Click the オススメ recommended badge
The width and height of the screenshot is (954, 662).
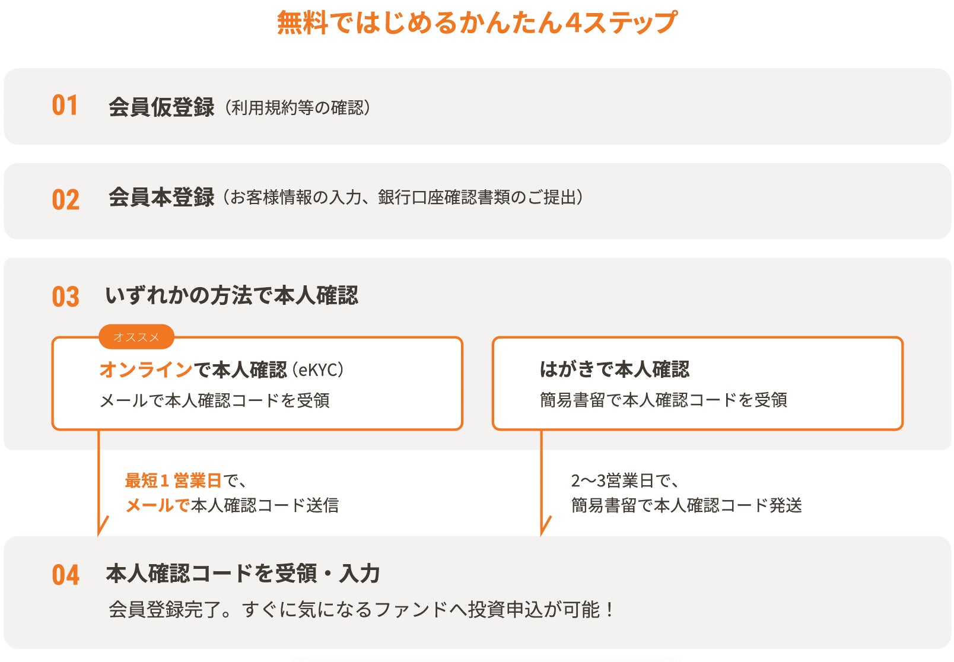click(136, 337)
